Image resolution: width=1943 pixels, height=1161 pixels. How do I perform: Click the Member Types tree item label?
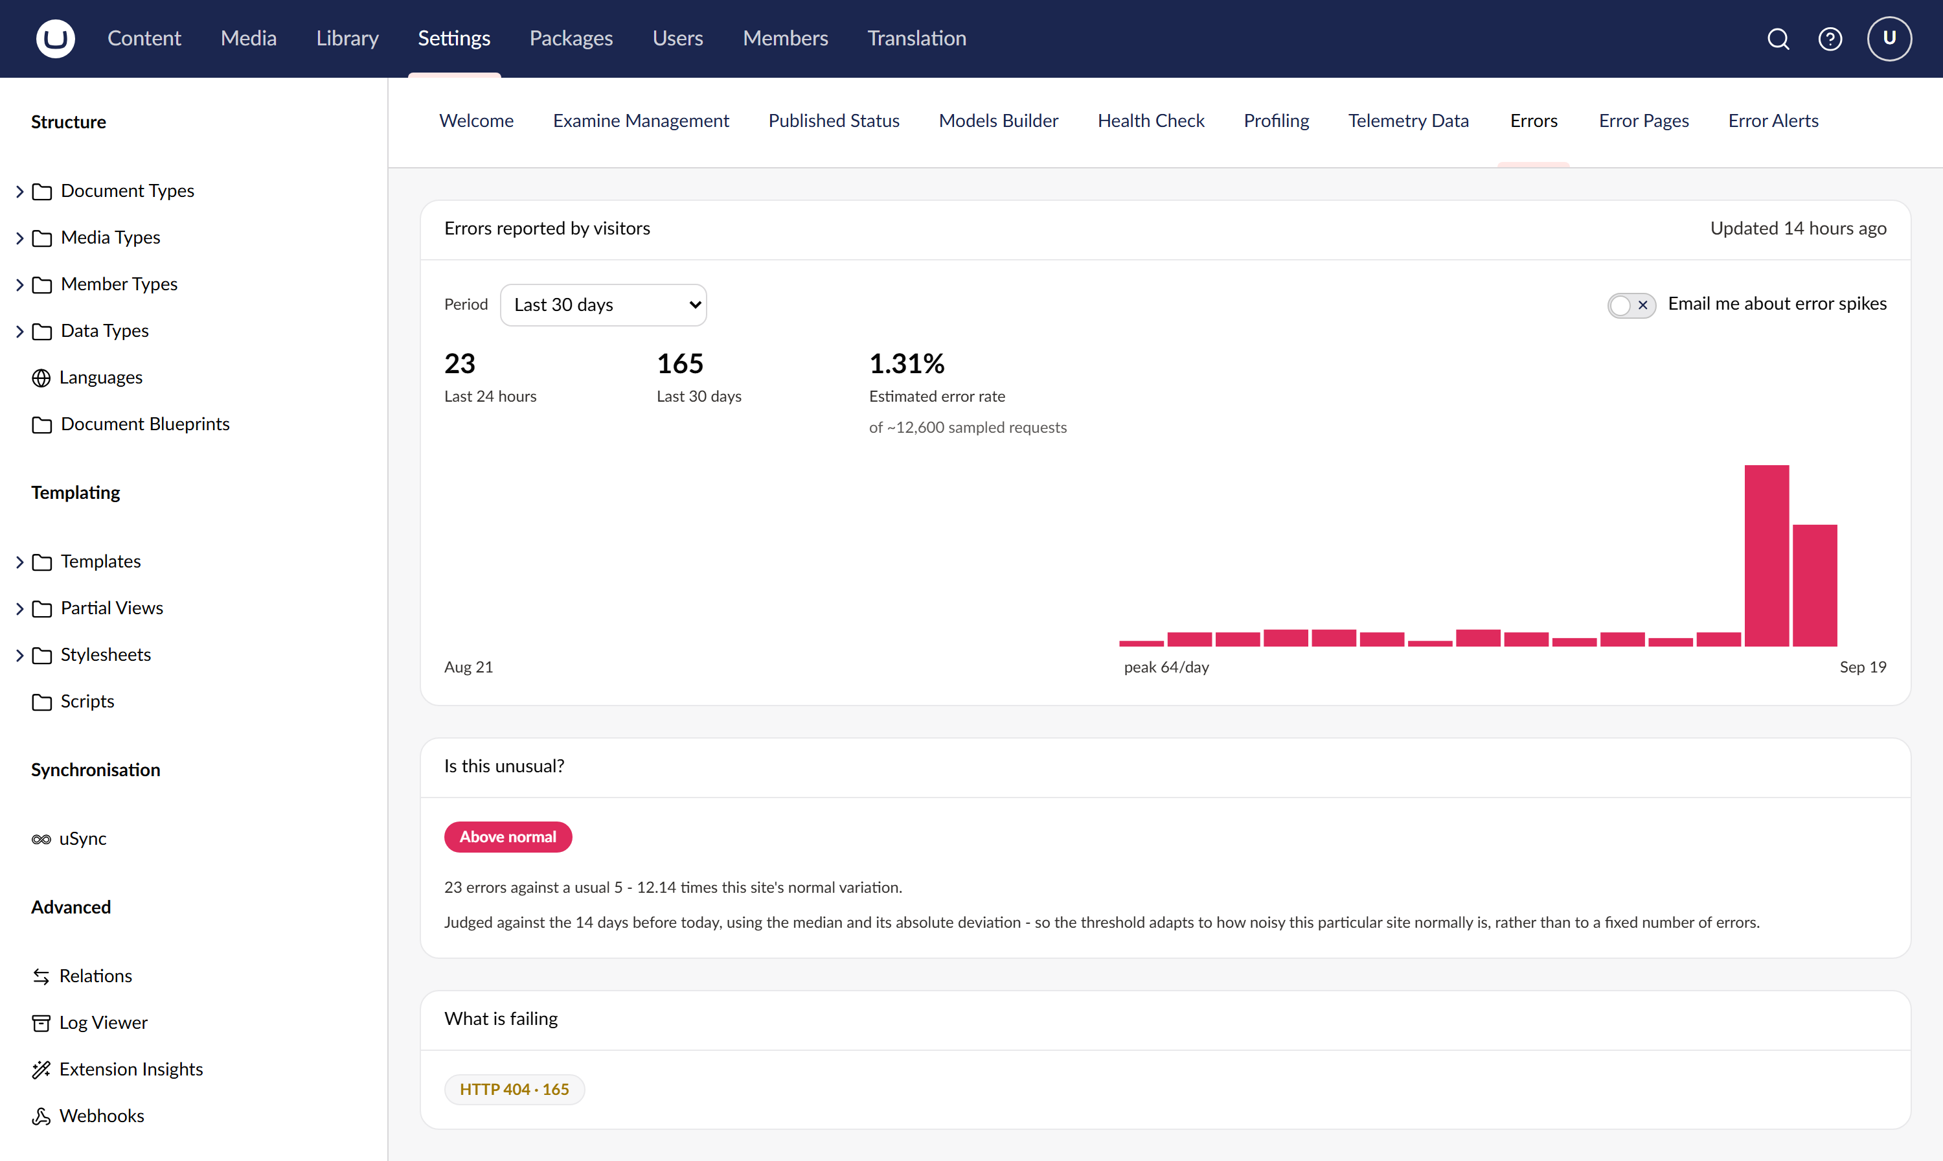119,284
